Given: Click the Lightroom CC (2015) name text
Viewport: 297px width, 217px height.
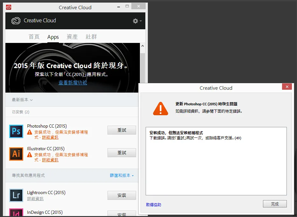Looking at the screenshot, I should (x=46, y=192).
